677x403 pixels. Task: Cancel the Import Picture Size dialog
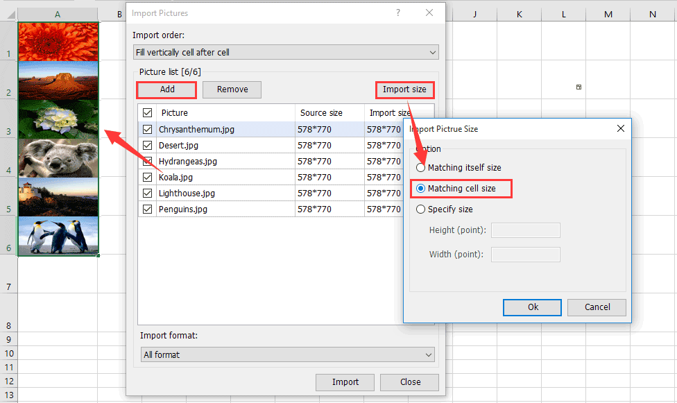pos(597,307)
